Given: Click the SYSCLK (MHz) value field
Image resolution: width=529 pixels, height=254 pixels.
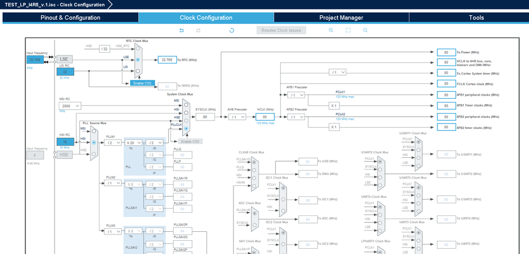Looking at the screenshot, I should pyautogui.click(x=205, y=117).
